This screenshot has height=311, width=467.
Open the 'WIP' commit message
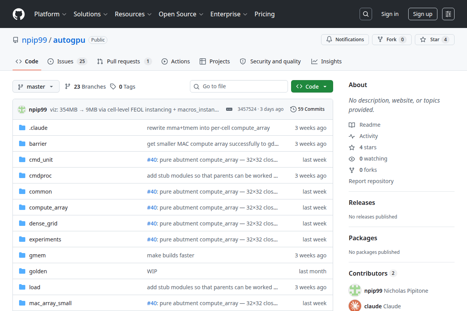click(x=152, y=271)
